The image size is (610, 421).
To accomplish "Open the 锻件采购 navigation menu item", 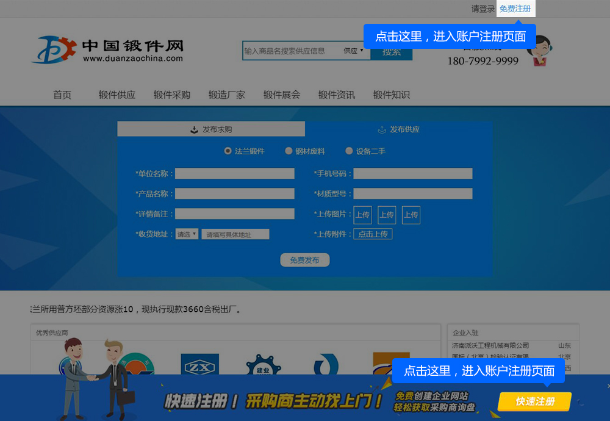I will tap(172, 95).
